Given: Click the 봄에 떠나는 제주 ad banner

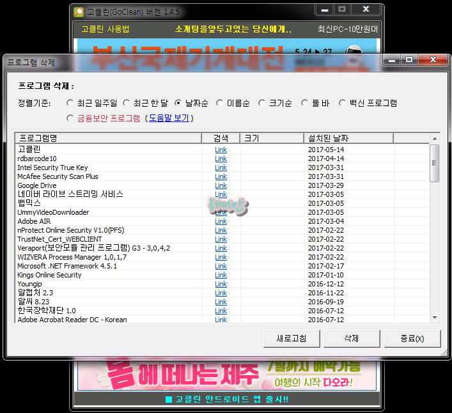Looking at the screenshot, I should click(227, 375).
